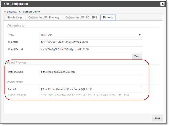Click the Test authentication button
Image resolution: width=169 pixels, height=126 pixels.
point(137,56)
